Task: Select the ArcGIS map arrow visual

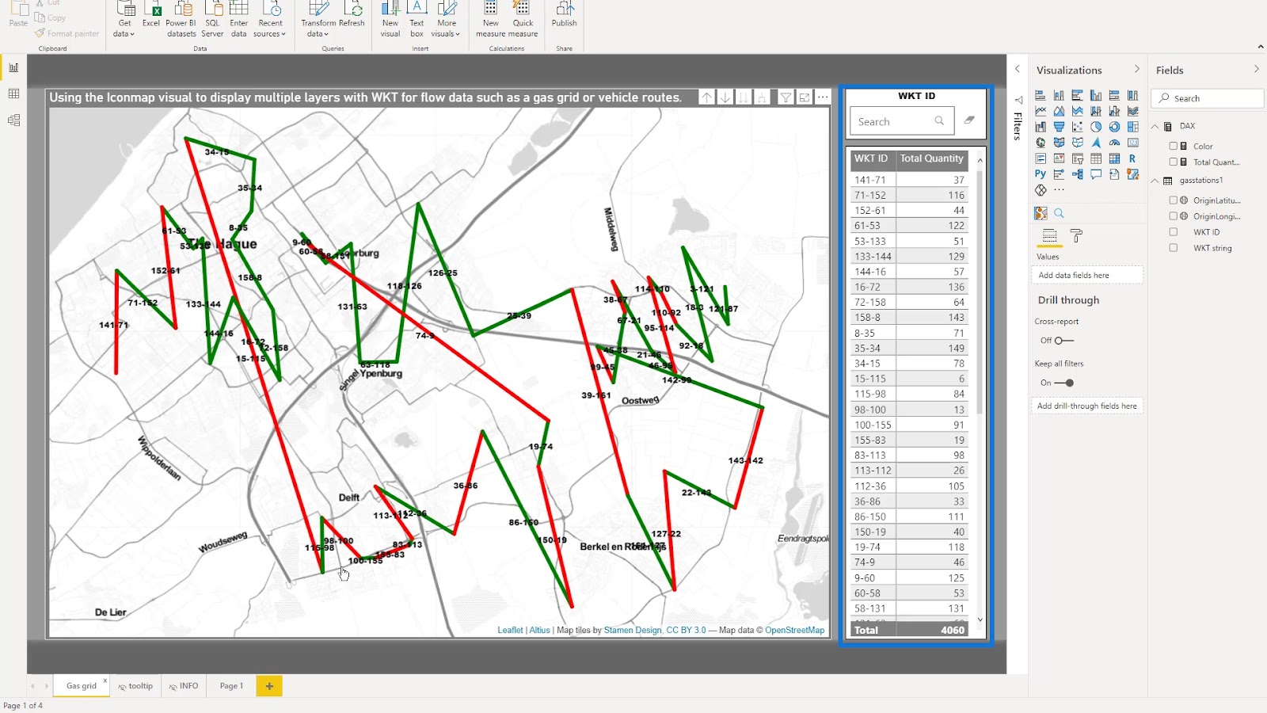Action: click(x=1096, y=143)
